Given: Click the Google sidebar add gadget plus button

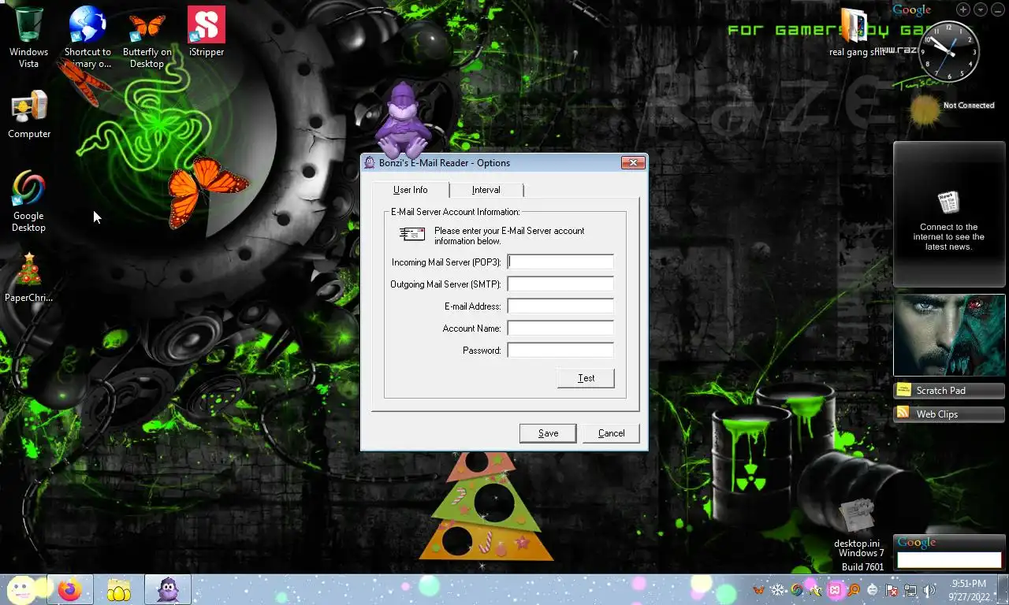Looking at the screenshot, I should [963, 9].
